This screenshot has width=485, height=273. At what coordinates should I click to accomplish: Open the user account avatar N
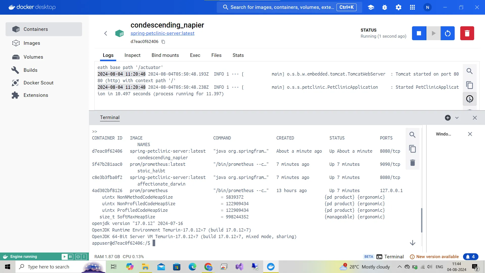pyautogui.click(x=428, y=7)
